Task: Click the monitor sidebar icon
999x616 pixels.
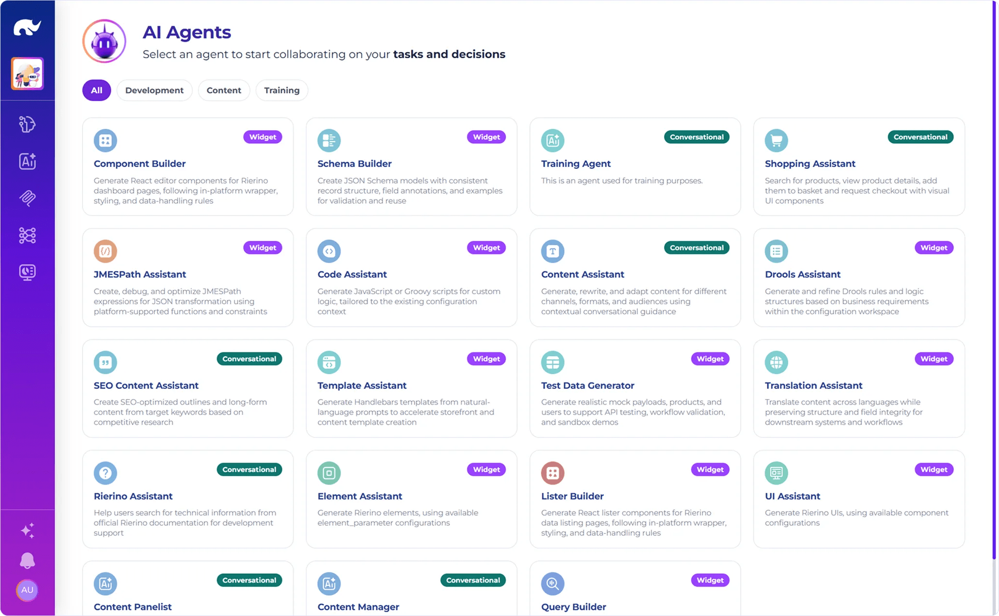Action: (x=27, y=272)
